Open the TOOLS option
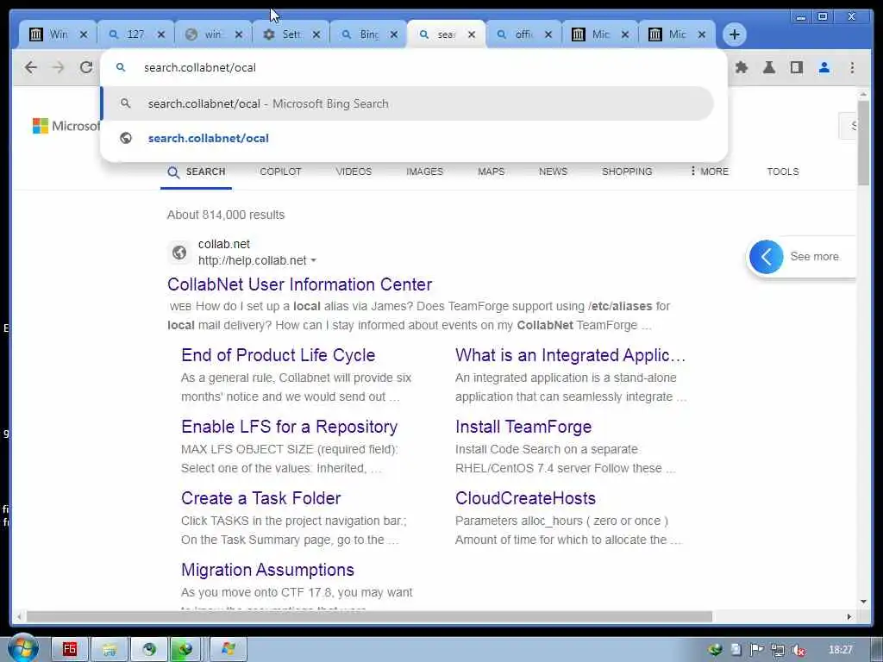 pyautogui.click(x=783, y=172)
